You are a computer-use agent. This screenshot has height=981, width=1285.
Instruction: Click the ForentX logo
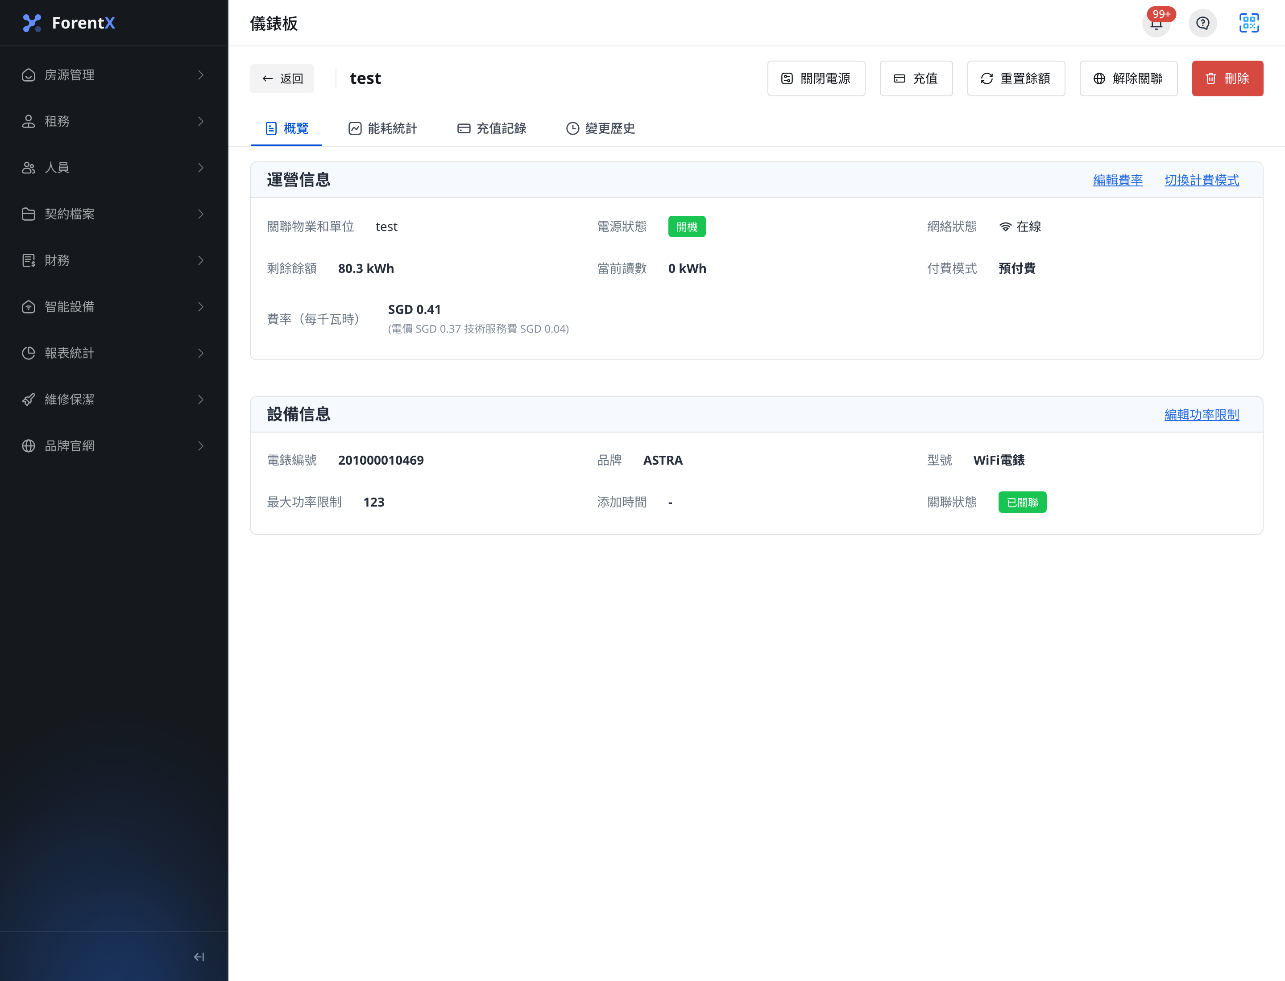[x=68, y=23]
